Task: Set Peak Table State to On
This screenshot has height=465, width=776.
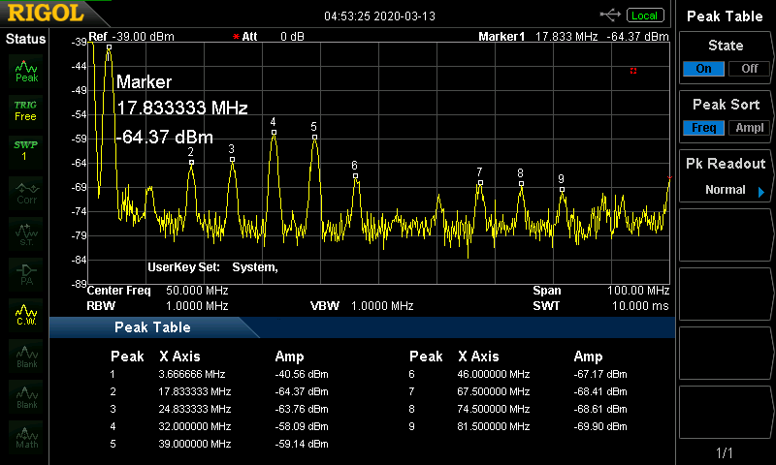Action: (703, 69)
